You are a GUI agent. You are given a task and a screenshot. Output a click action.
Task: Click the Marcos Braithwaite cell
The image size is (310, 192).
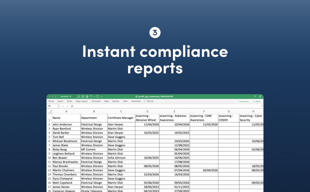click(66, 162)
